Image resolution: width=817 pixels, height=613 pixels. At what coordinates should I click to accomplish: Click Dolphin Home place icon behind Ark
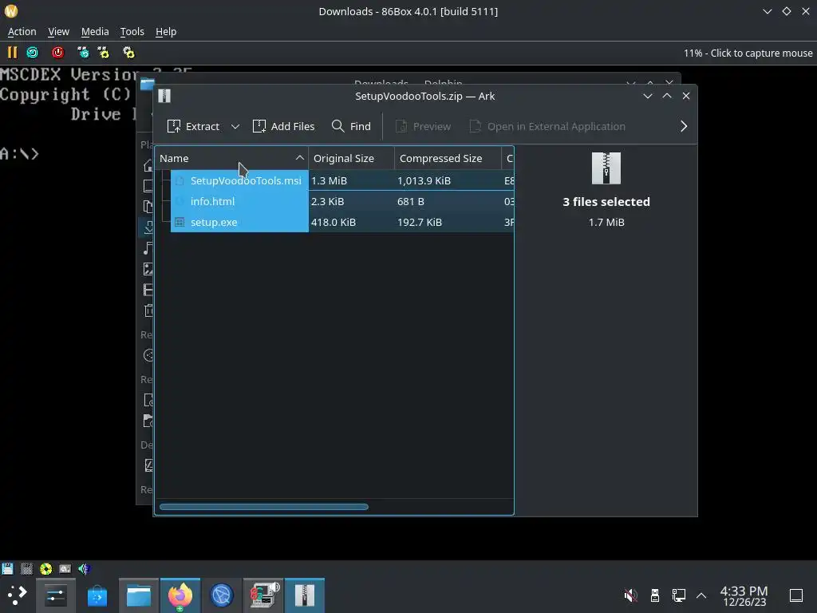coord(148,166)
